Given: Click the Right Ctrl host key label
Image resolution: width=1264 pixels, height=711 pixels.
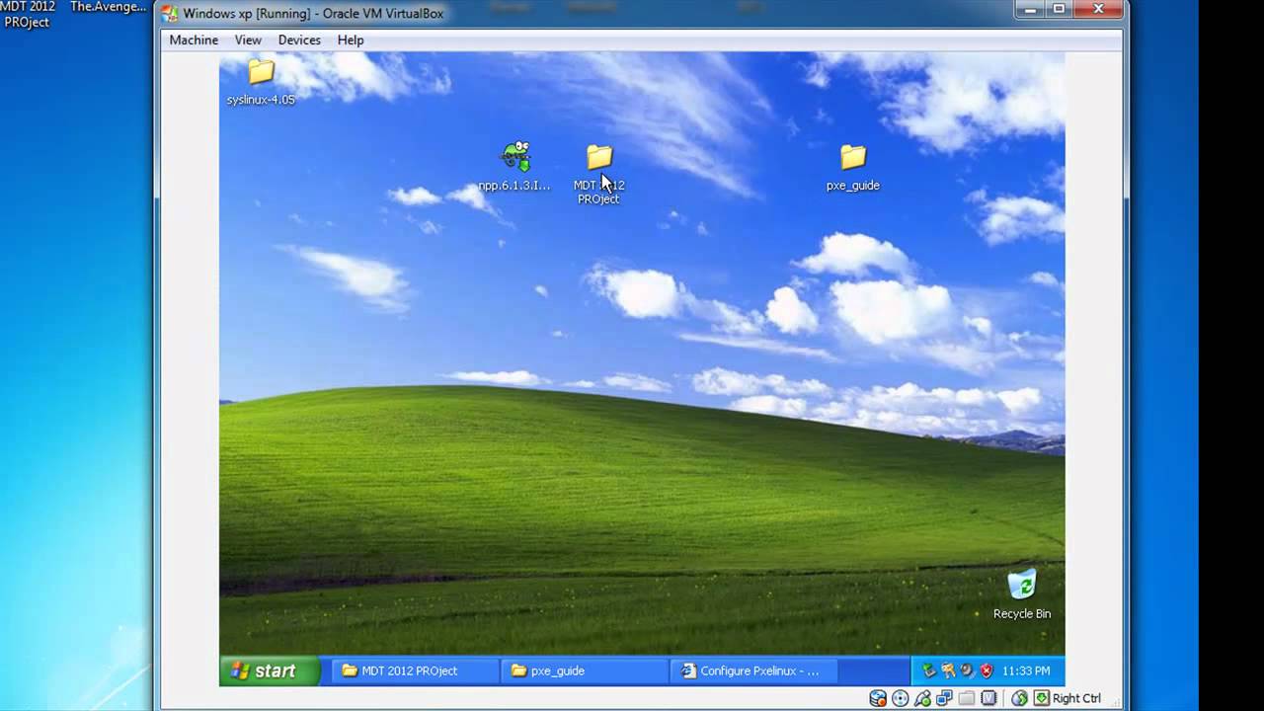Looking at the screenshot, I should pyautogui.click(x=1076, y=698).
